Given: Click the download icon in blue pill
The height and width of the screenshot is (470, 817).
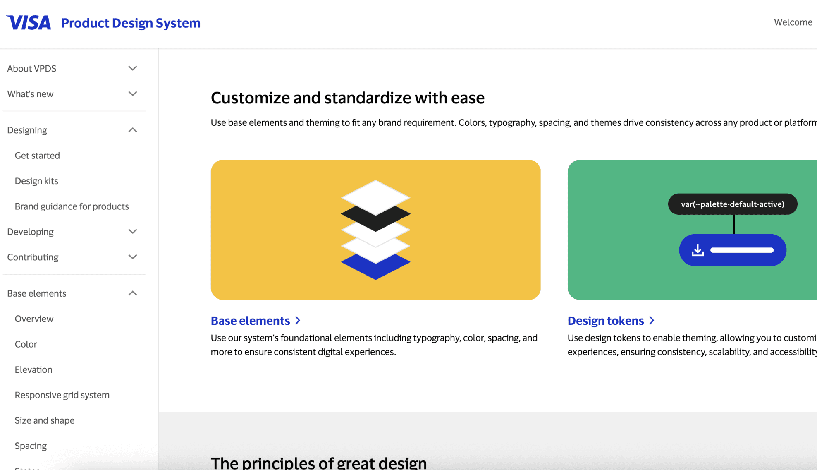Looking at the screenshot, I should [x=698, y=250].
